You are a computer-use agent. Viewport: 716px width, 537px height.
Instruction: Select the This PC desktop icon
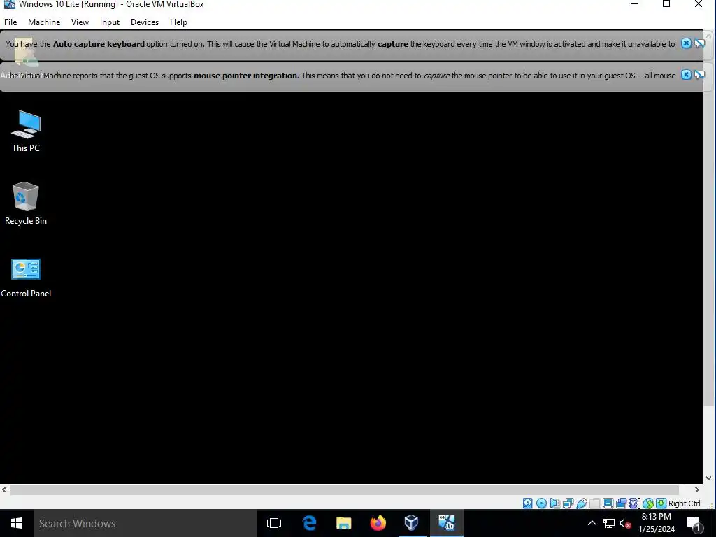(26, 131)
